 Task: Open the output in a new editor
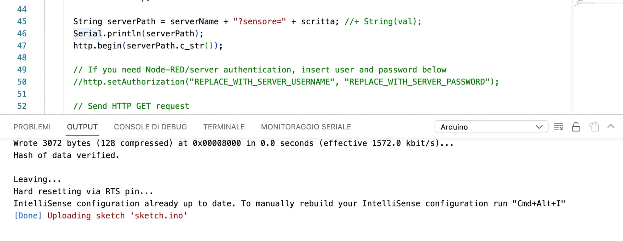[594, 127]
